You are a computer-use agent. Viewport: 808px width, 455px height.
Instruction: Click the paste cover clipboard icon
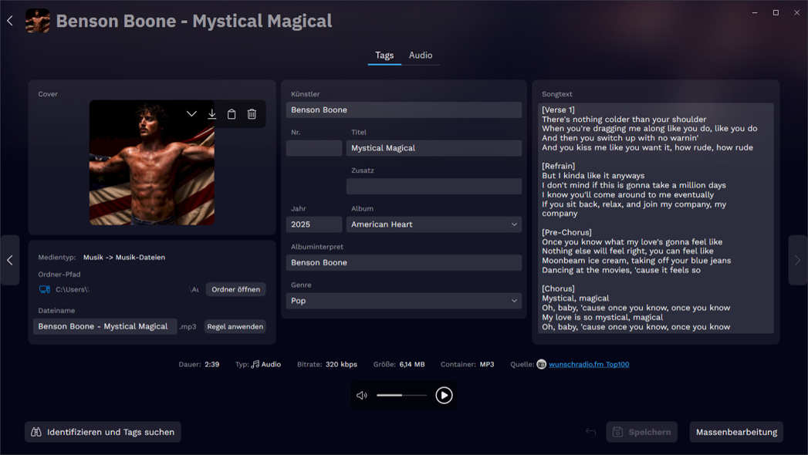232,114
